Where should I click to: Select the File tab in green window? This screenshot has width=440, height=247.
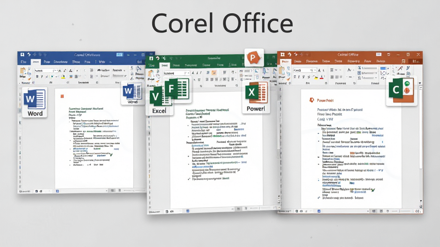coord(152,65)
